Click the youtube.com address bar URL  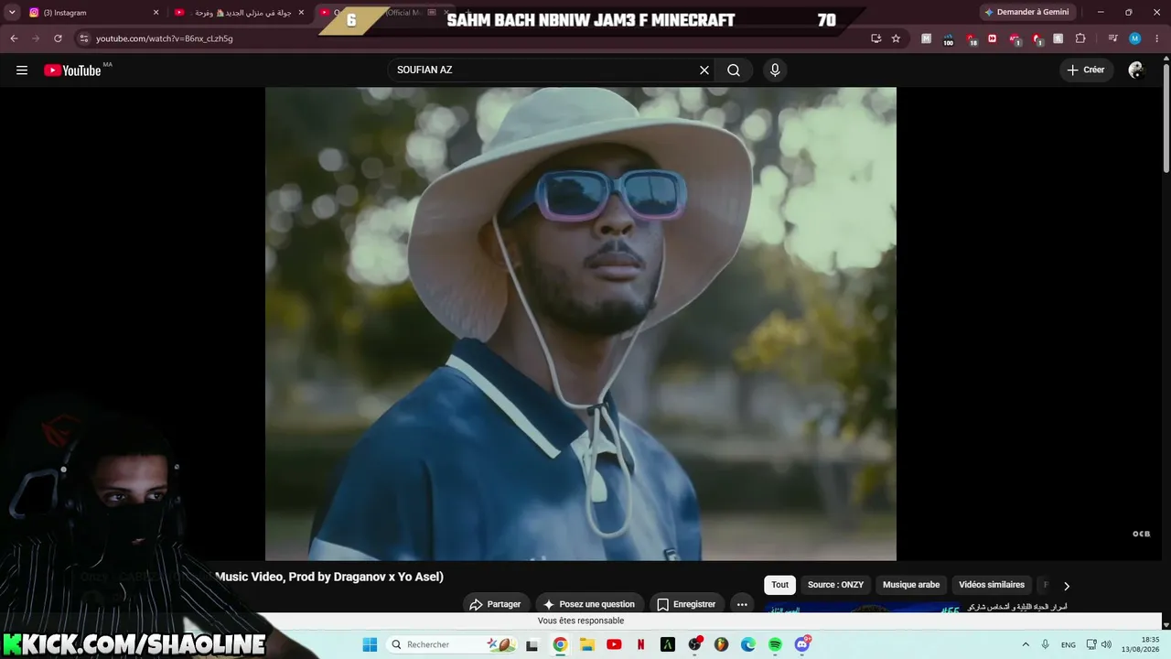[x=165, y=38]
